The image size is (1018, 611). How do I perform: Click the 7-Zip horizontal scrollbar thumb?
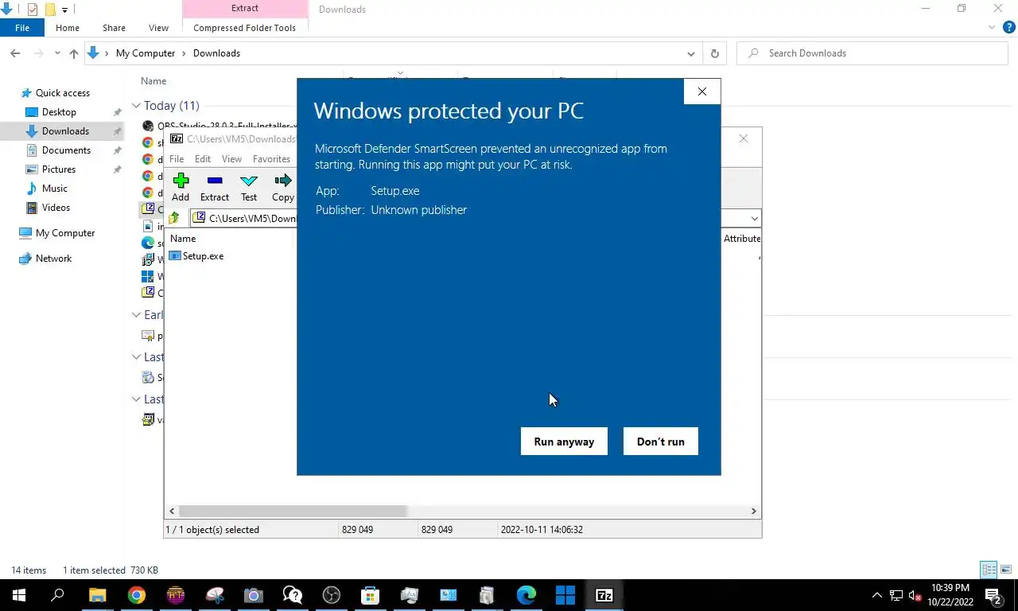pyautogui.click(x=293, y=511)
